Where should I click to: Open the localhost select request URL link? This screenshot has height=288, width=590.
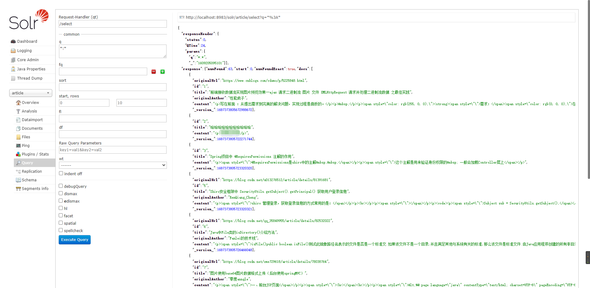point(233,17)
